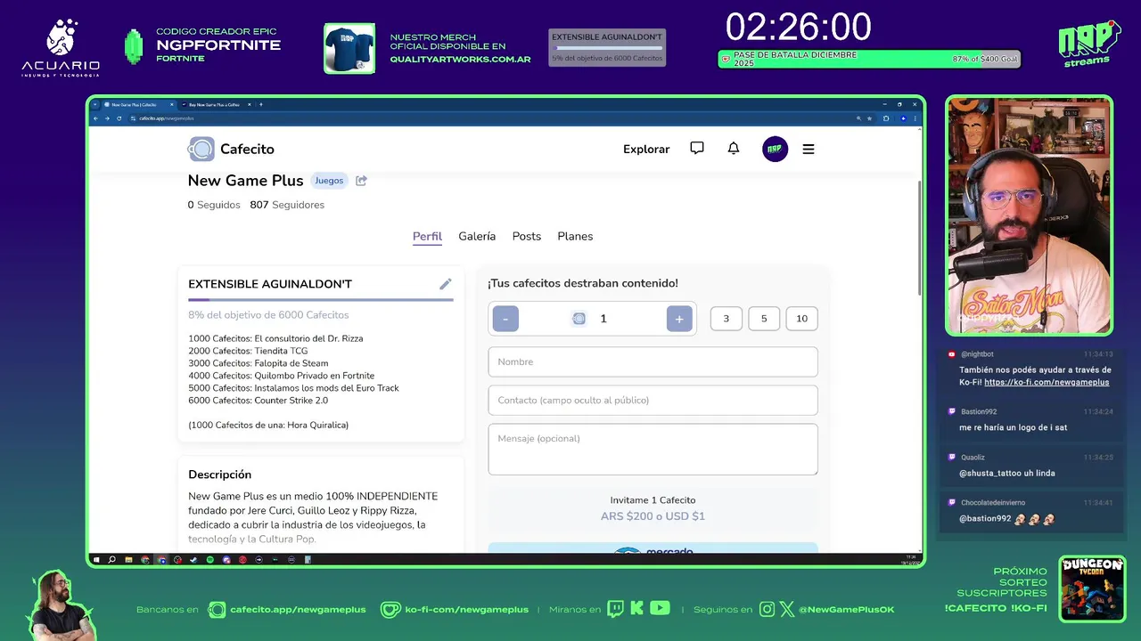The image size is (1141, 641).
Task: Open the browser extensions puzzle icon
Action: (886, 118)
